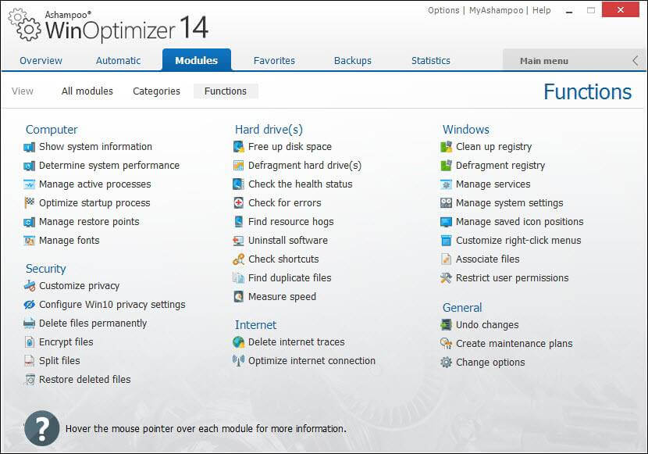Click the Restrict user permissions tools icon
This screenshot has height=454, width=648.
(x=447, y=278)
